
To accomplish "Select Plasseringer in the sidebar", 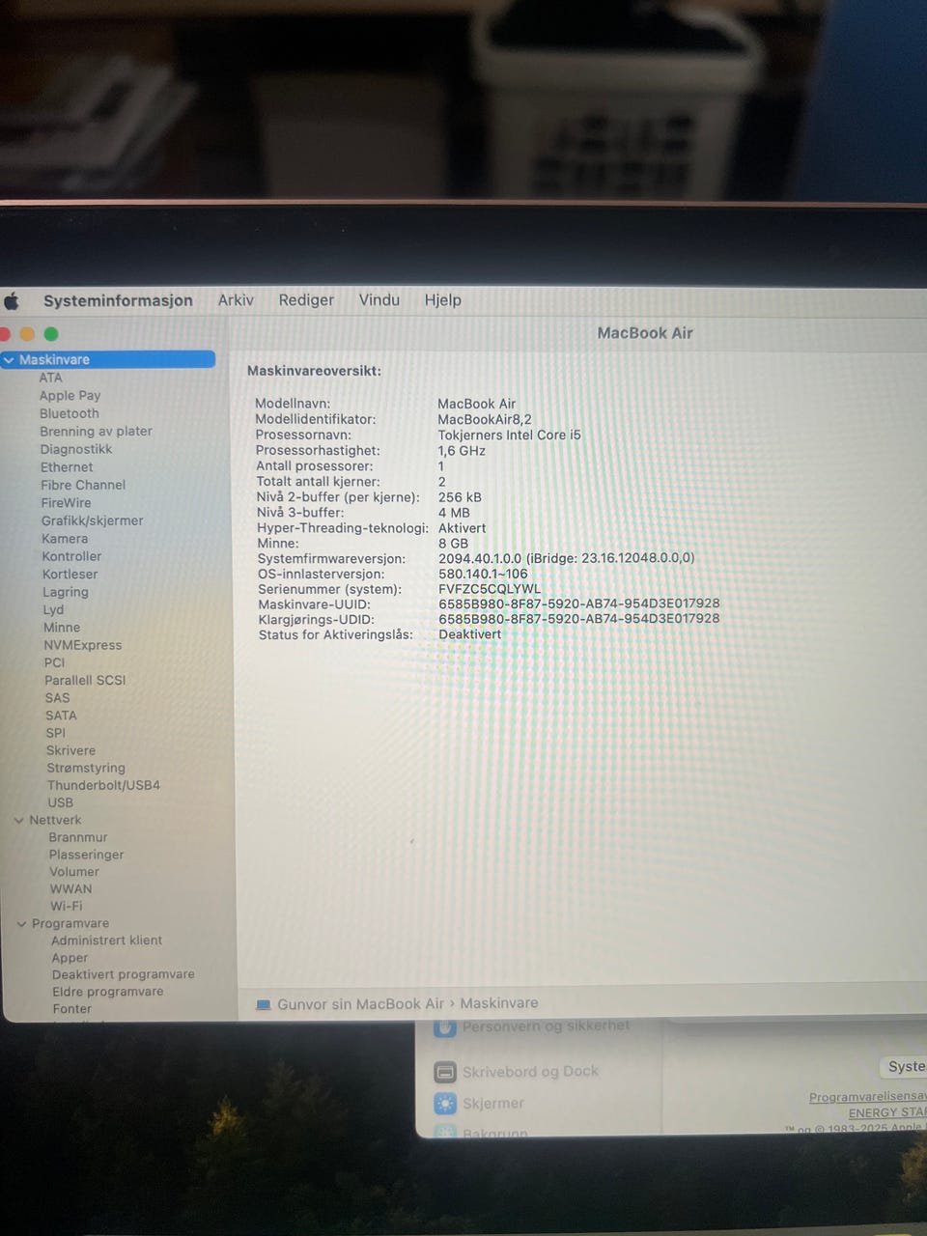I will coord(86,855).
